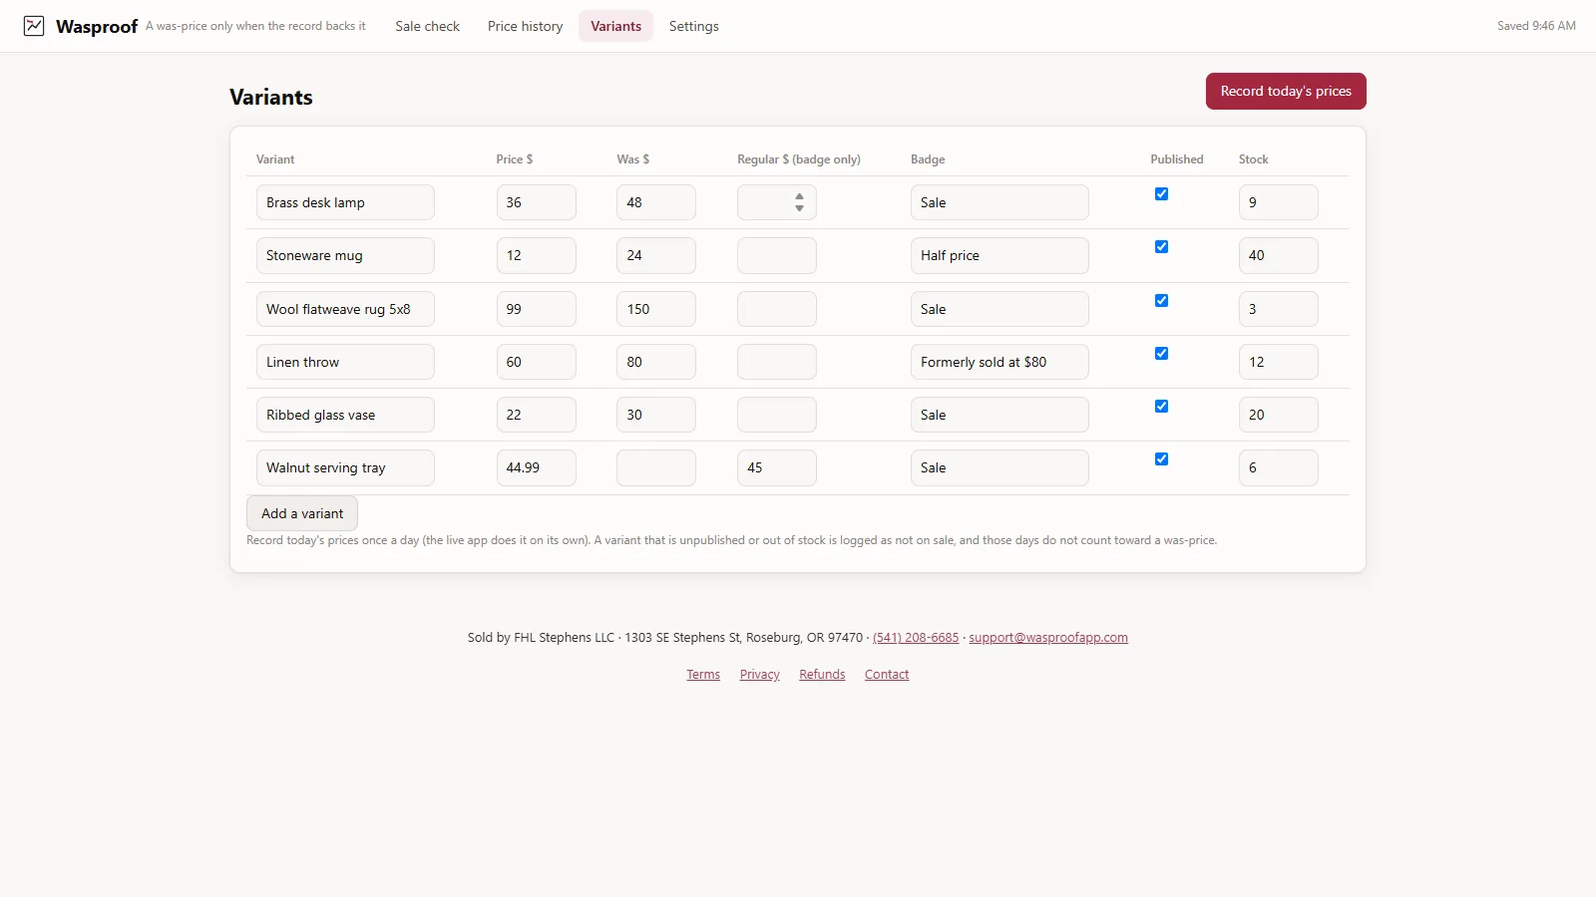Click Stoneware mug price field showing 12

click(537, 255)
